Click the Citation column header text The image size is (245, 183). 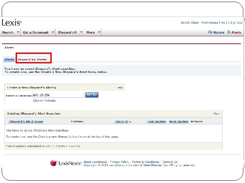77,122
